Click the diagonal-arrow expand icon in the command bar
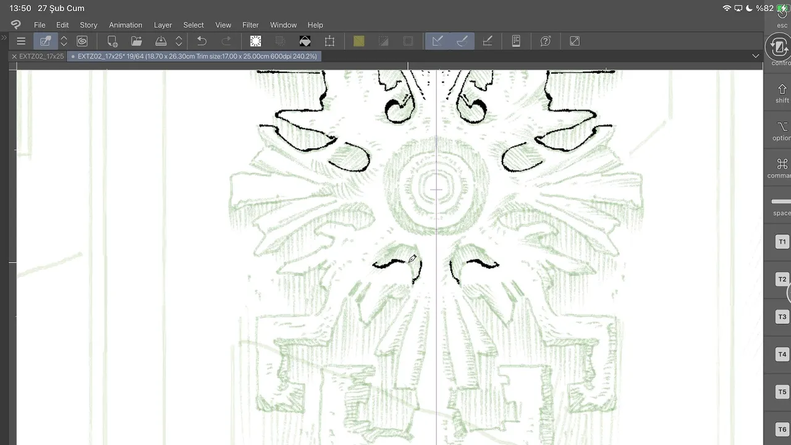Screen dimensions: 791x445 (x=575, y=41)
